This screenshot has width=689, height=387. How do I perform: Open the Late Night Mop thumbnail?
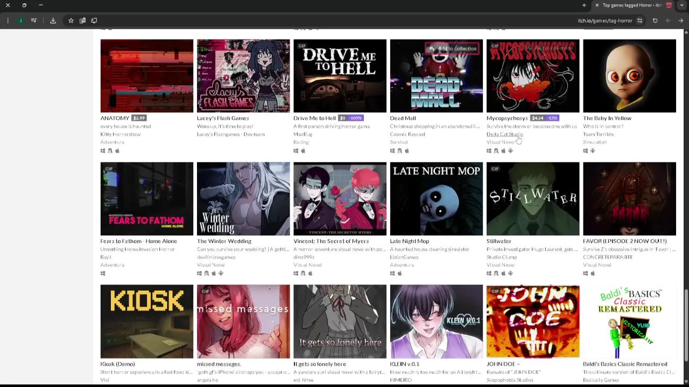(x=437, y=199)
